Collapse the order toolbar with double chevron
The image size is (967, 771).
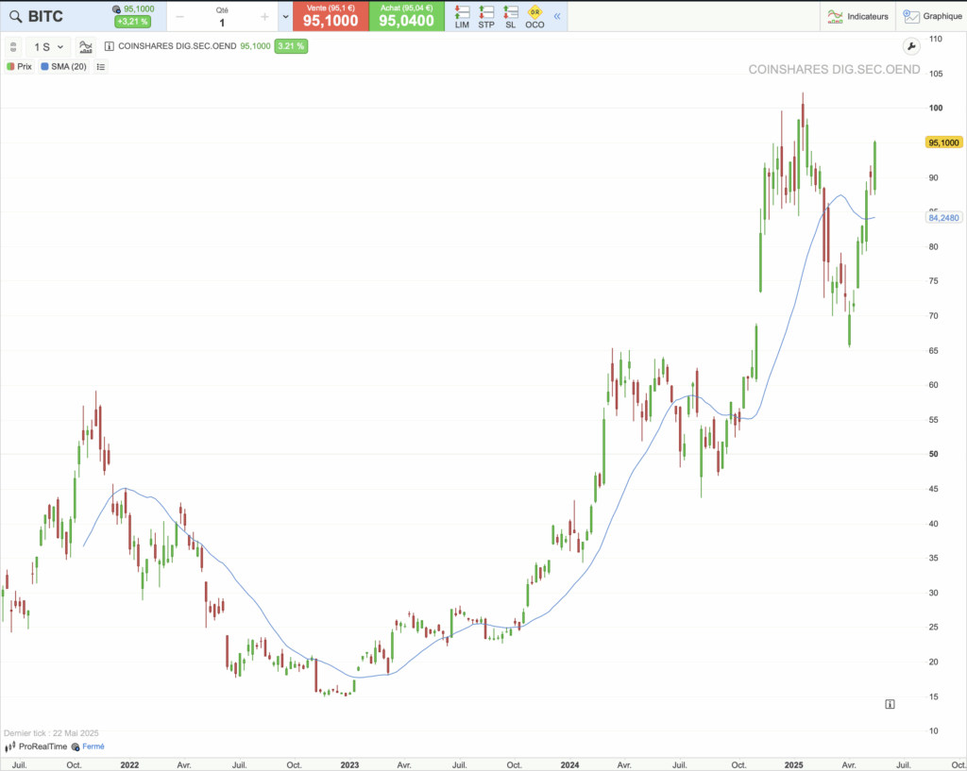pos(557,17)
